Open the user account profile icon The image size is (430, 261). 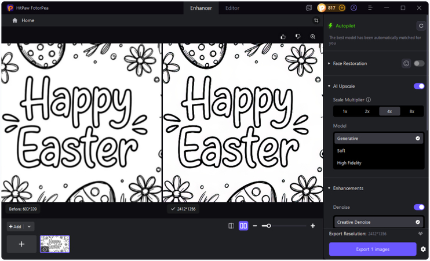(x=354, y=8)
